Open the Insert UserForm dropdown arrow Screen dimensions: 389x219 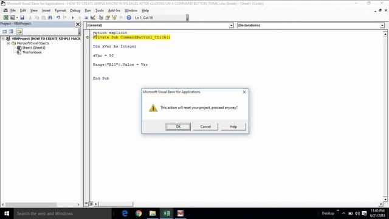(x=17, y=18)
